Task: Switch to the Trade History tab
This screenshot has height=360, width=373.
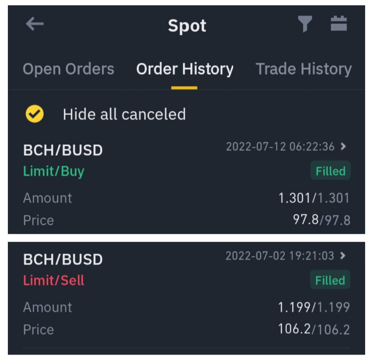Action: [303, 69]
